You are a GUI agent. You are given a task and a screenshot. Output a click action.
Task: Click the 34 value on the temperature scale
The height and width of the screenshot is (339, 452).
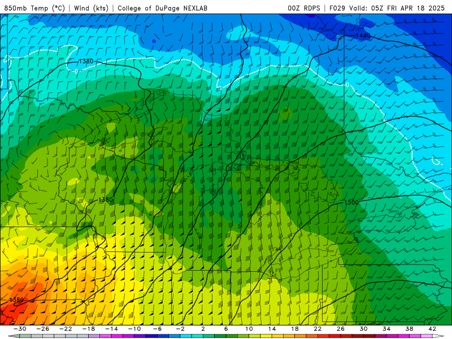(x=386, y=329)
